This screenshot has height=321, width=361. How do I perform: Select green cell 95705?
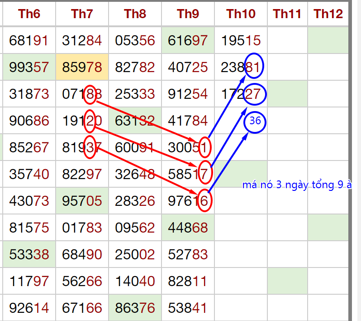click(82, 201)
